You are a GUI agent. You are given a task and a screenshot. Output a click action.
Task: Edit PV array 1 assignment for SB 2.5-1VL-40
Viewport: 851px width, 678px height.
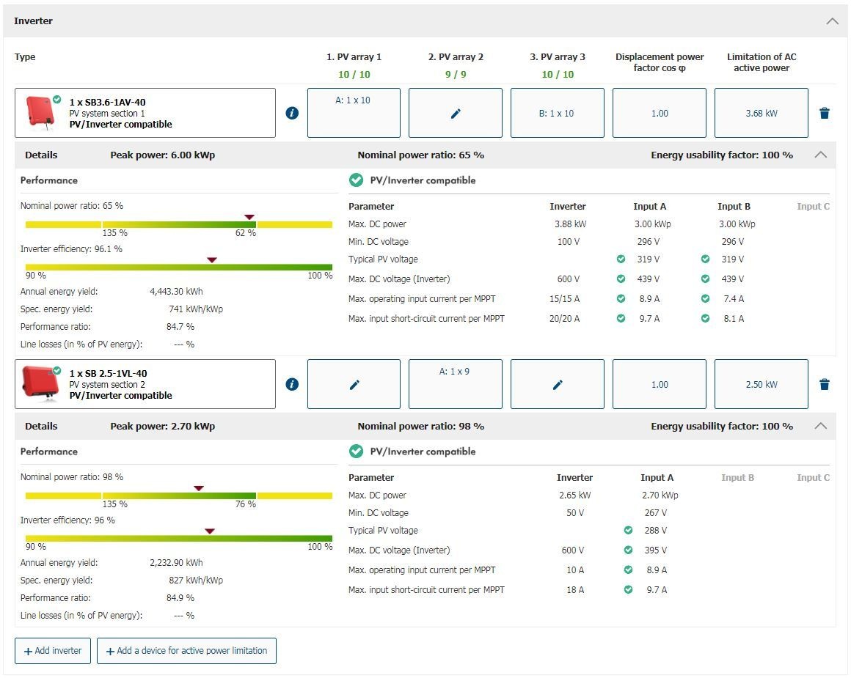[x=354, y=384]
